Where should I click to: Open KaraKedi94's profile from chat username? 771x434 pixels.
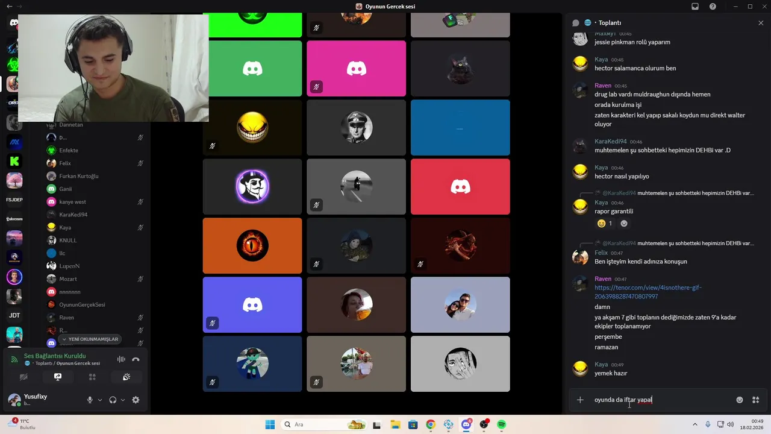[610, 141]
